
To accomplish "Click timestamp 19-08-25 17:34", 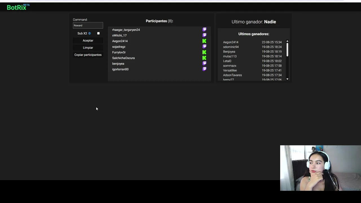I will [272, 75].
